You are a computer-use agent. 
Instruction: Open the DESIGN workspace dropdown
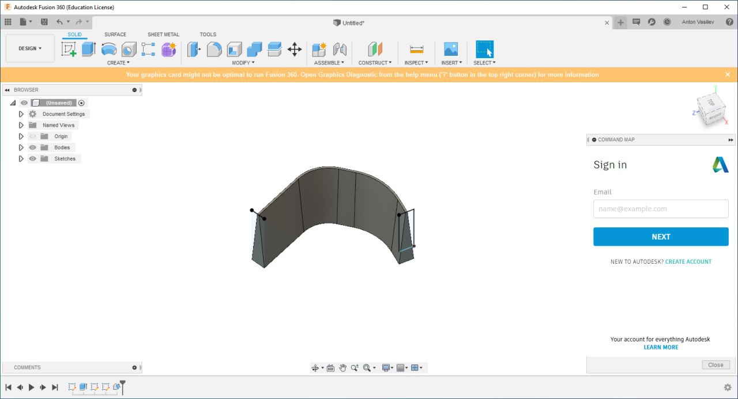pyautogui.click(x=30, y=48)
